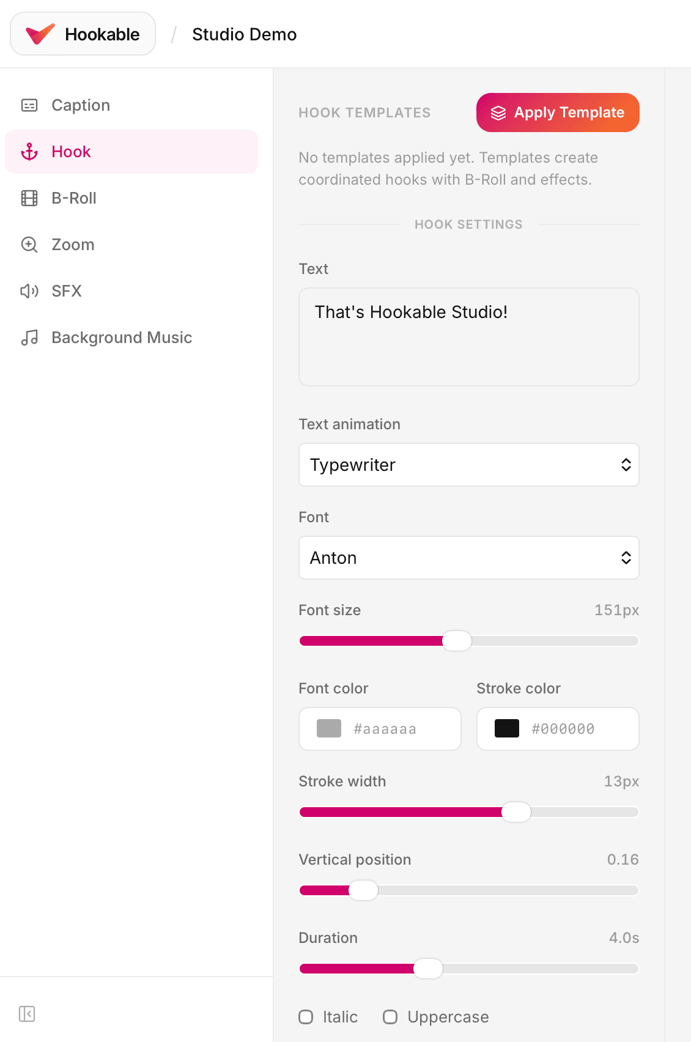The image size is (691, 1042).
Task: Click the B-Roll film strip icon
Action: coord(29,198)
